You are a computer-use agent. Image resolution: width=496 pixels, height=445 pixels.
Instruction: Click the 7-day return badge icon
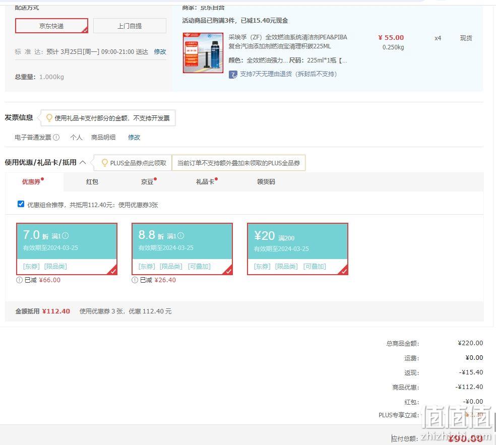pos(233,75)
